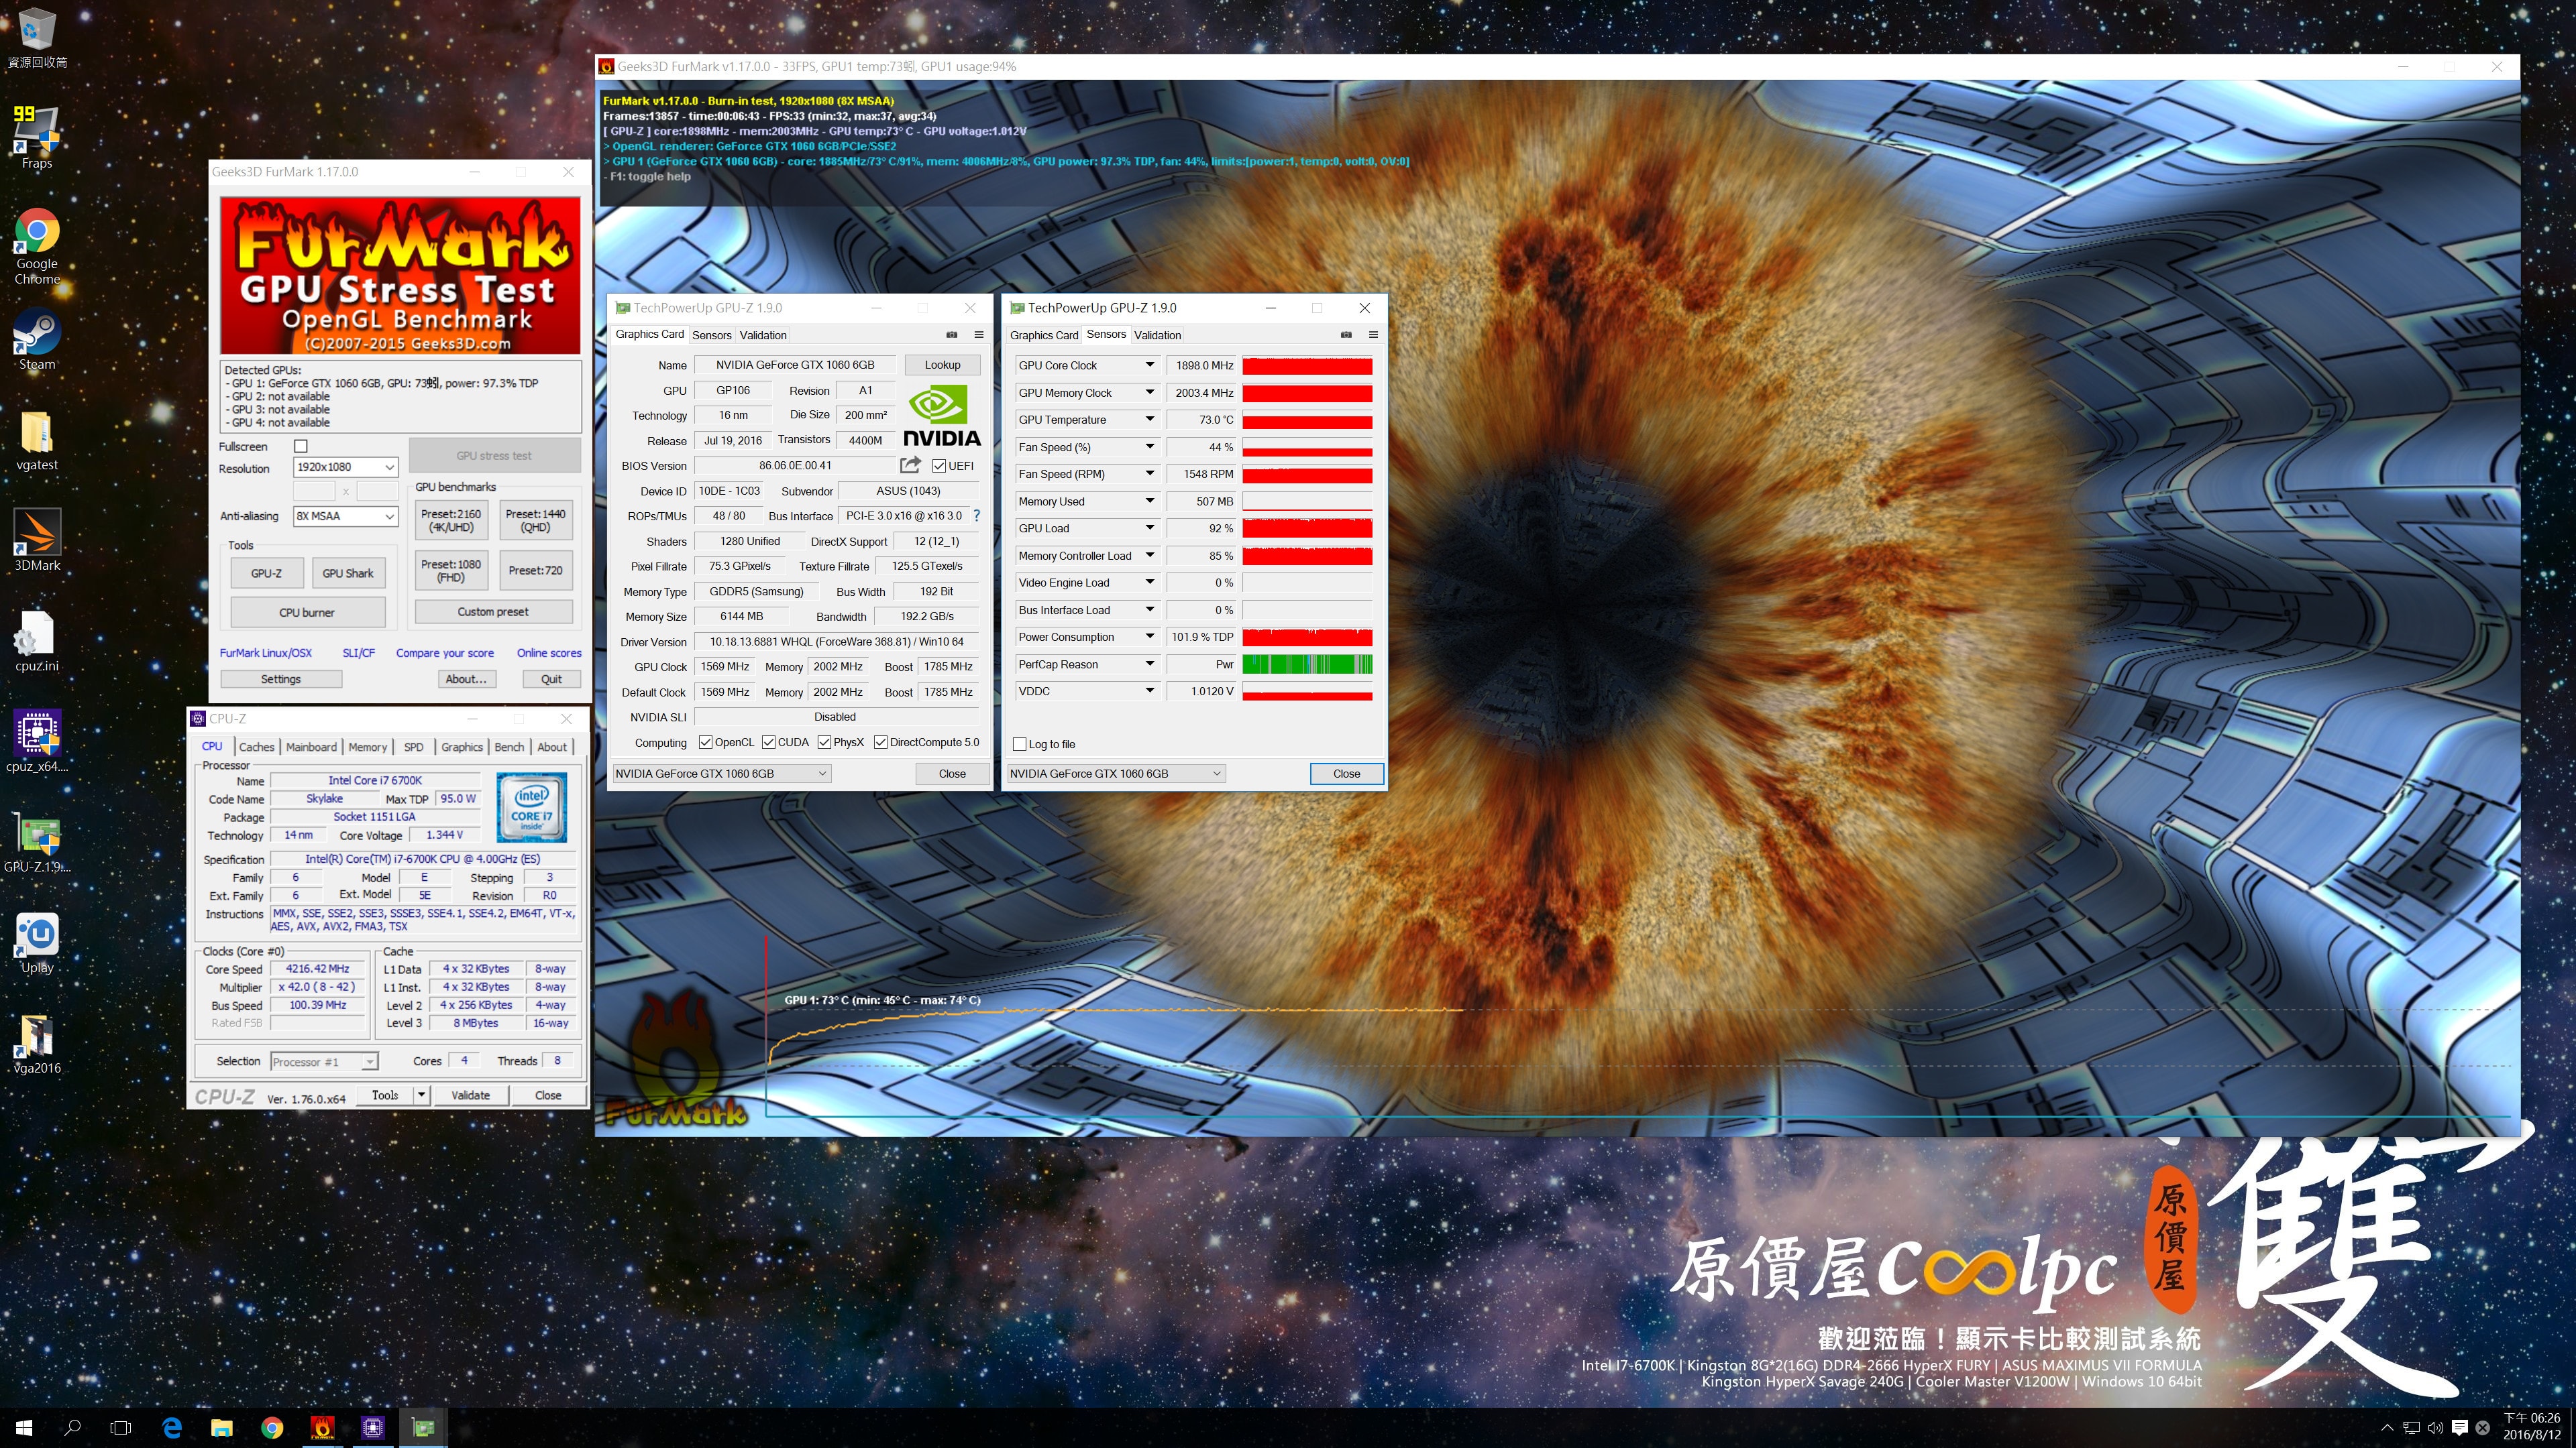Open the Windows Start menu
The height and width of the screenshot is (1448, 2576).
tap(24, 1428)
